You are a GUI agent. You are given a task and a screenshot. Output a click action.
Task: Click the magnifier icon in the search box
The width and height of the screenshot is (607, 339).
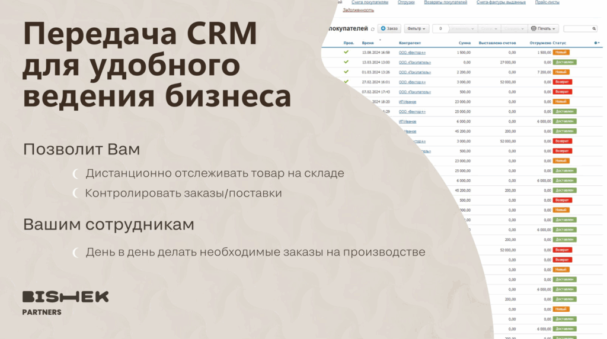(594, 28)
